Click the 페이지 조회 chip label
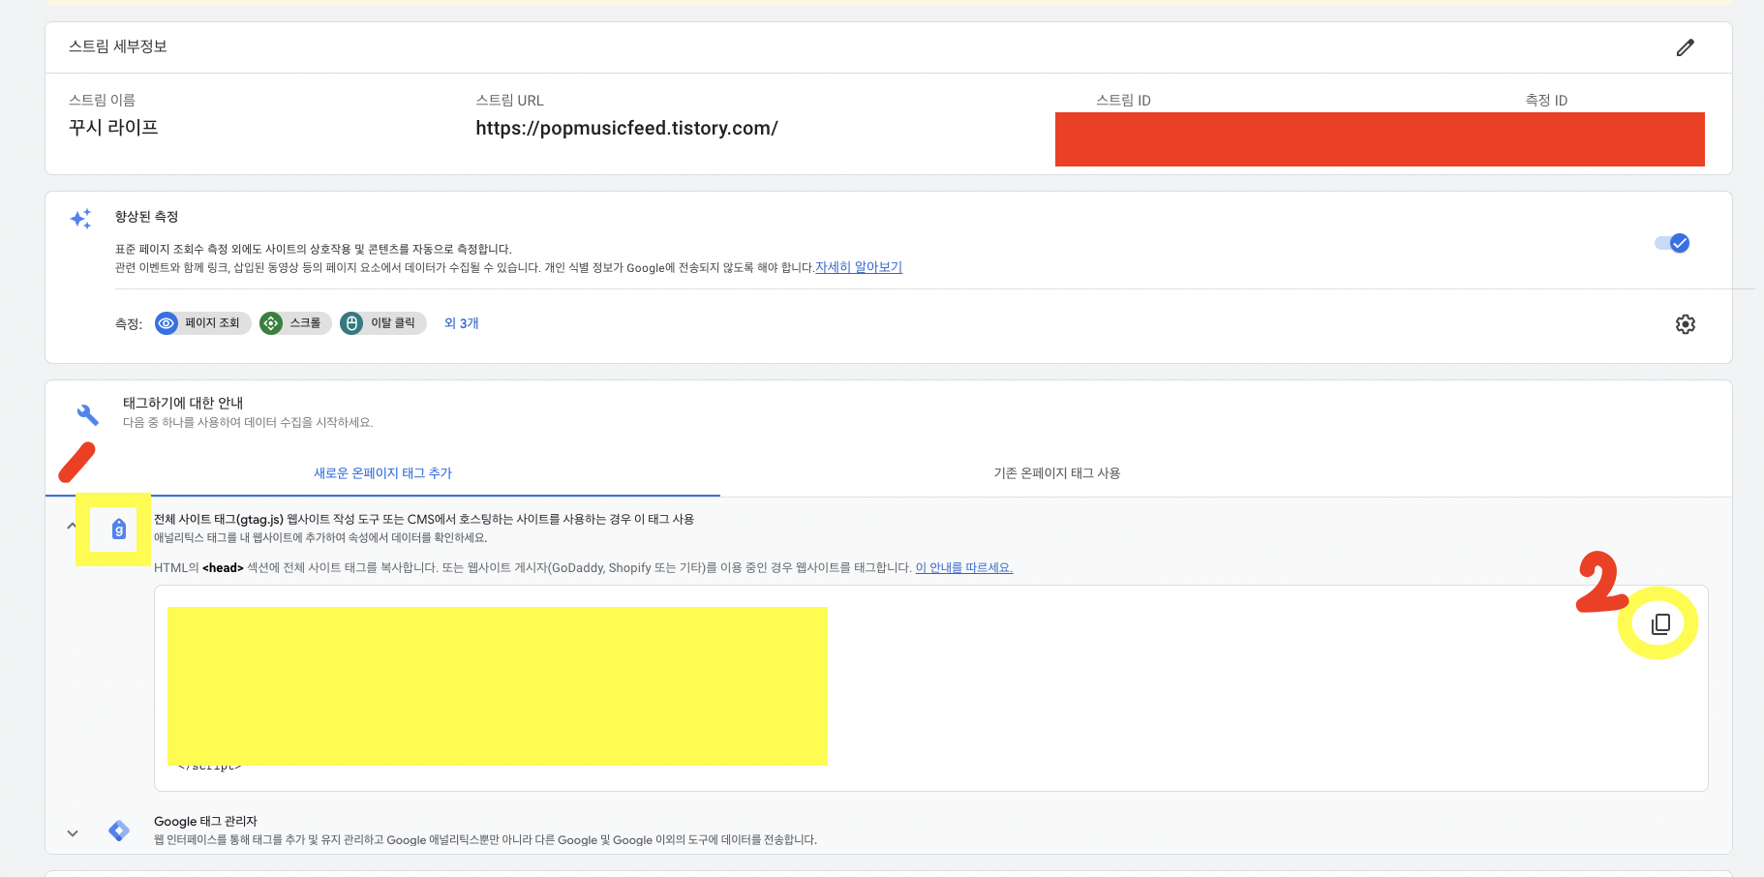This screenshot has height=877, width=1764. pos(212,323)
